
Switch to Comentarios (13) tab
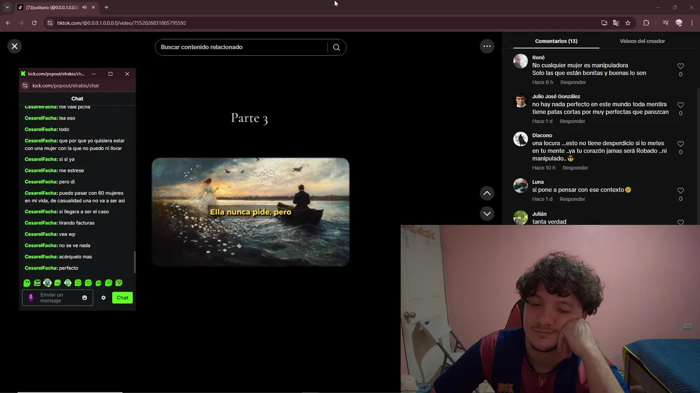556,41
